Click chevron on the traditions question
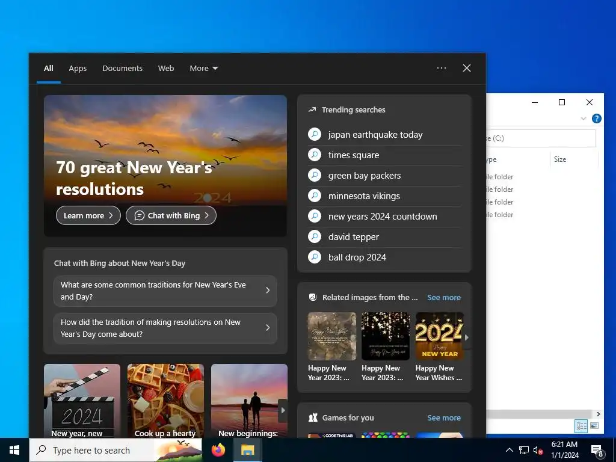Image resolution: width=616 pixels, height=462 pixels. 268,291
